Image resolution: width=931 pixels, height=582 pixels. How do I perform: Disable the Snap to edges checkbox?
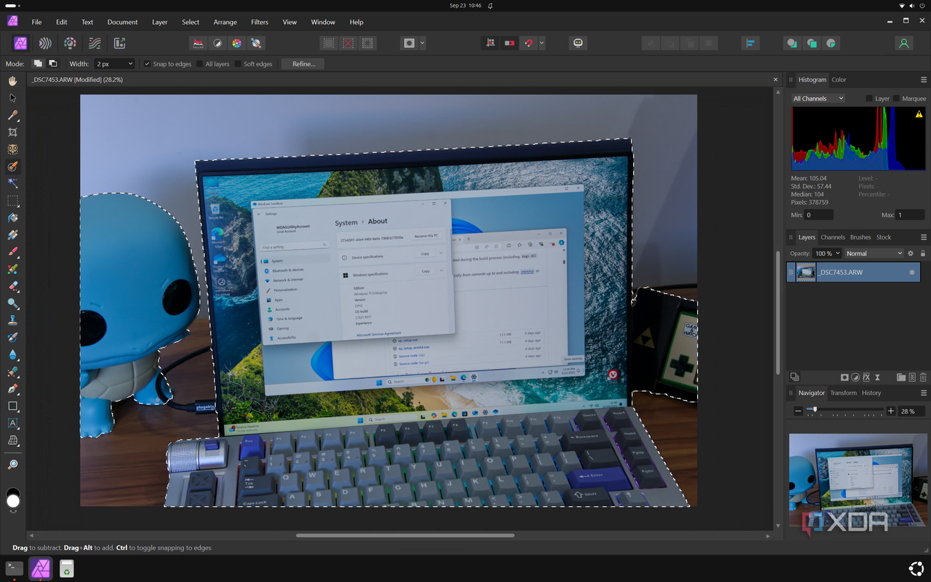tap(147, 64)
